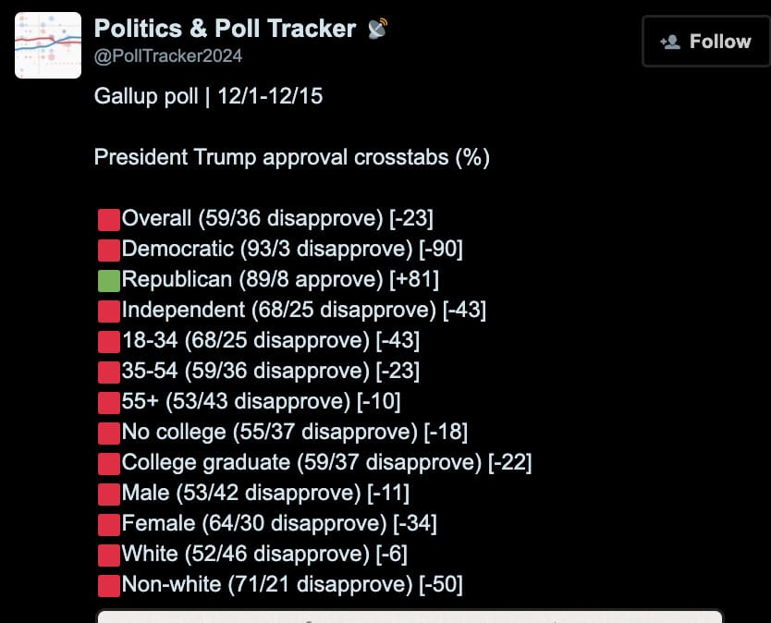Viewport: 771px width, 623px height.
Task: Click the add-person icon inside Follow
Action: (670, 42)
